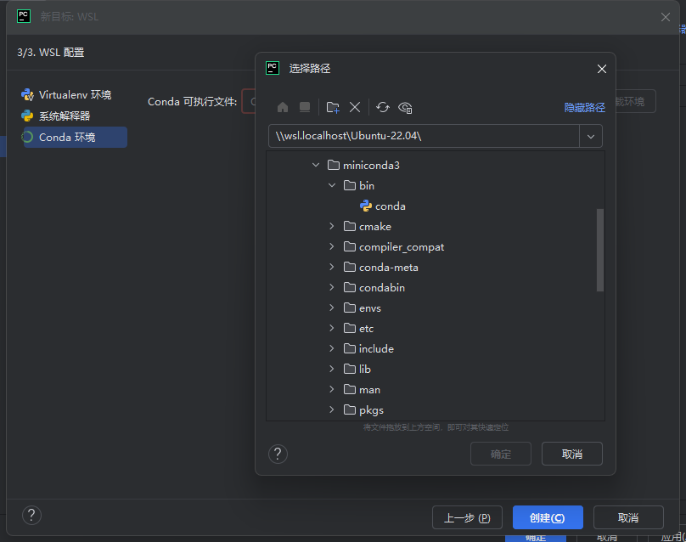686x542 pixels.
Task: Click the file tree scrollbar
Action: (600, 250)
